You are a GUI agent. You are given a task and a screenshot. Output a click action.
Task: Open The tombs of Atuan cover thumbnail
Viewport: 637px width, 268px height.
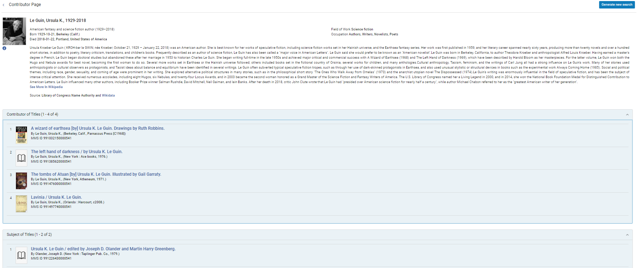pos(22,181)
